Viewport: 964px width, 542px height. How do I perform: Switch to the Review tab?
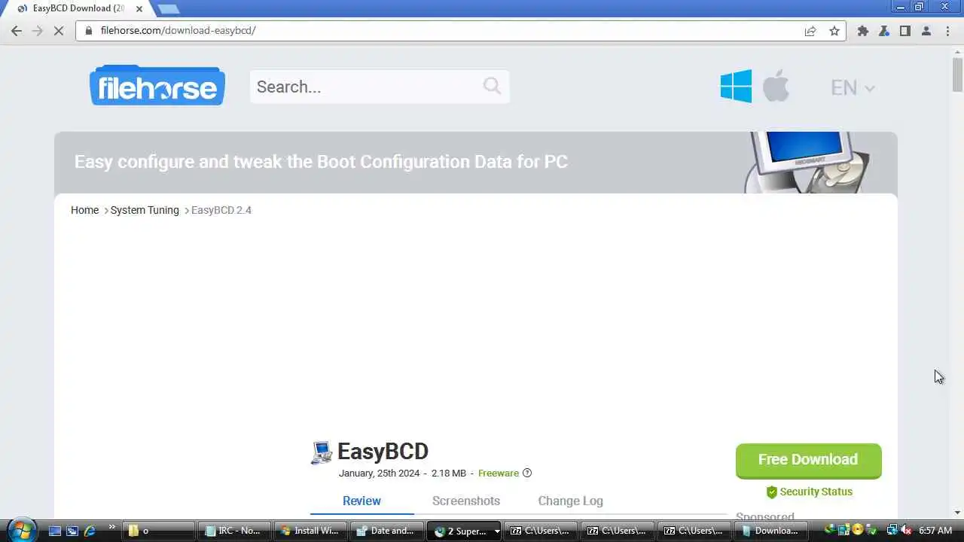(x=361, y=501)
